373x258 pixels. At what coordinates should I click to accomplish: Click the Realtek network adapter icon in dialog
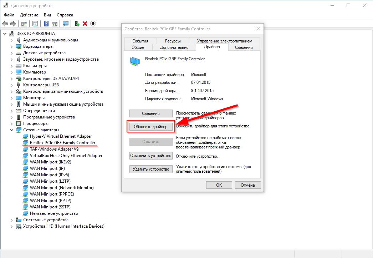click(x=135, y=61)
